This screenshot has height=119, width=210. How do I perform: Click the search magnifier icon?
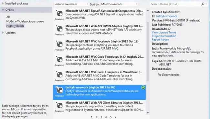(x=203, y=4)
